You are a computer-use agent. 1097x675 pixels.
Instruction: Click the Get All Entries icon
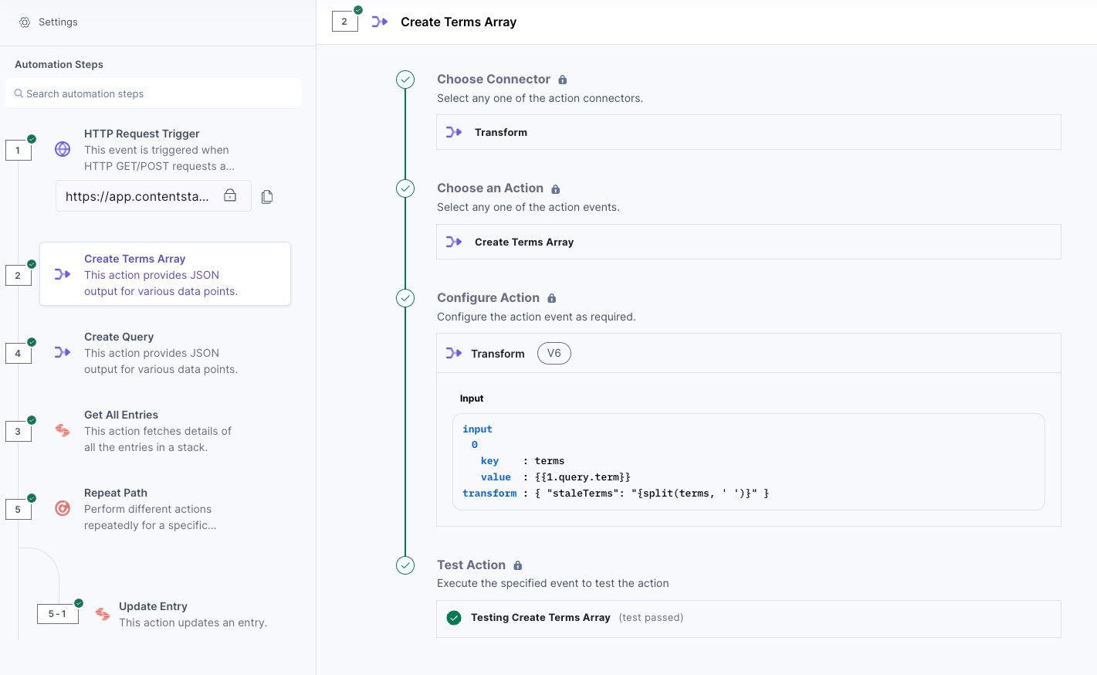point(63,430)
